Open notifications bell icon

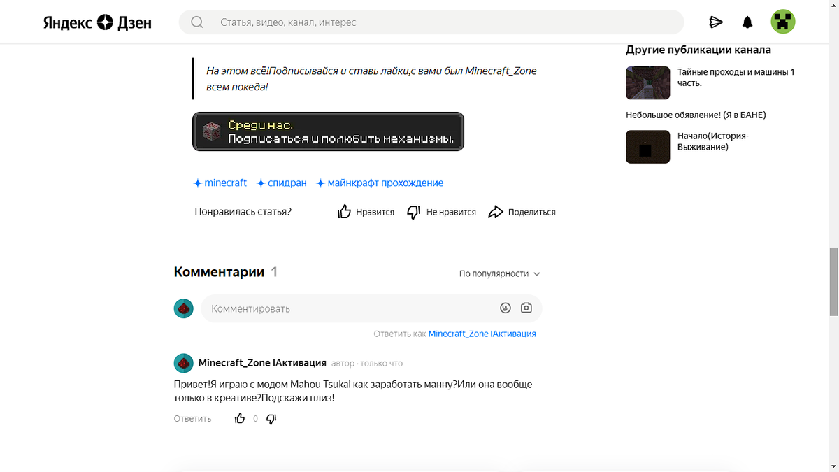coord(747,22)
